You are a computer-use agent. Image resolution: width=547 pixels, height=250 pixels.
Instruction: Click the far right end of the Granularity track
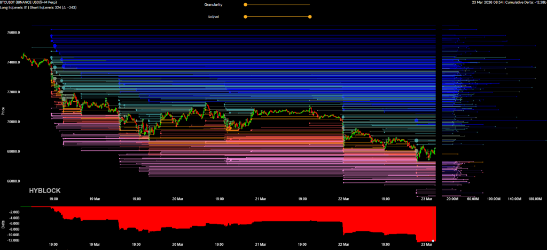(x=309, y=4)
